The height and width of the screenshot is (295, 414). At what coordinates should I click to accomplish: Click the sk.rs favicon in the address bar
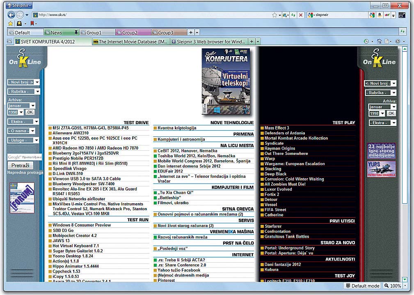pos(35,15)
